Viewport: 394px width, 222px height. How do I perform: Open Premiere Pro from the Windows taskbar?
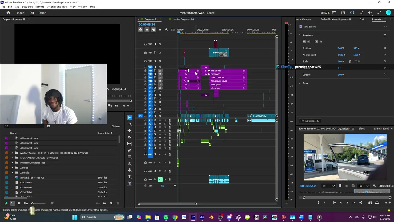tap(193, 217)
